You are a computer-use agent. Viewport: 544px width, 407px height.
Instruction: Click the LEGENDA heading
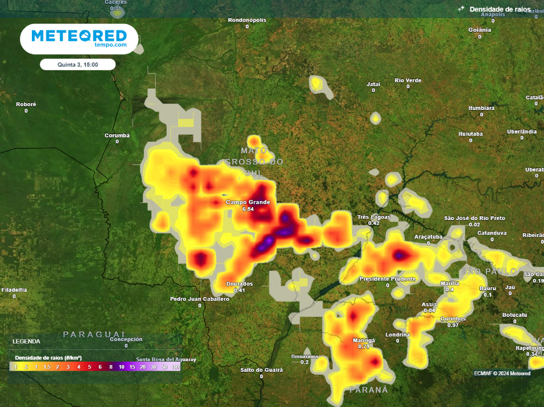pos(26,341)
